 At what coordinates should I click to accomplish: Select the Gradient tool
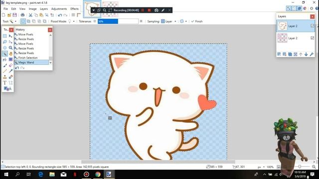point(10,60)
